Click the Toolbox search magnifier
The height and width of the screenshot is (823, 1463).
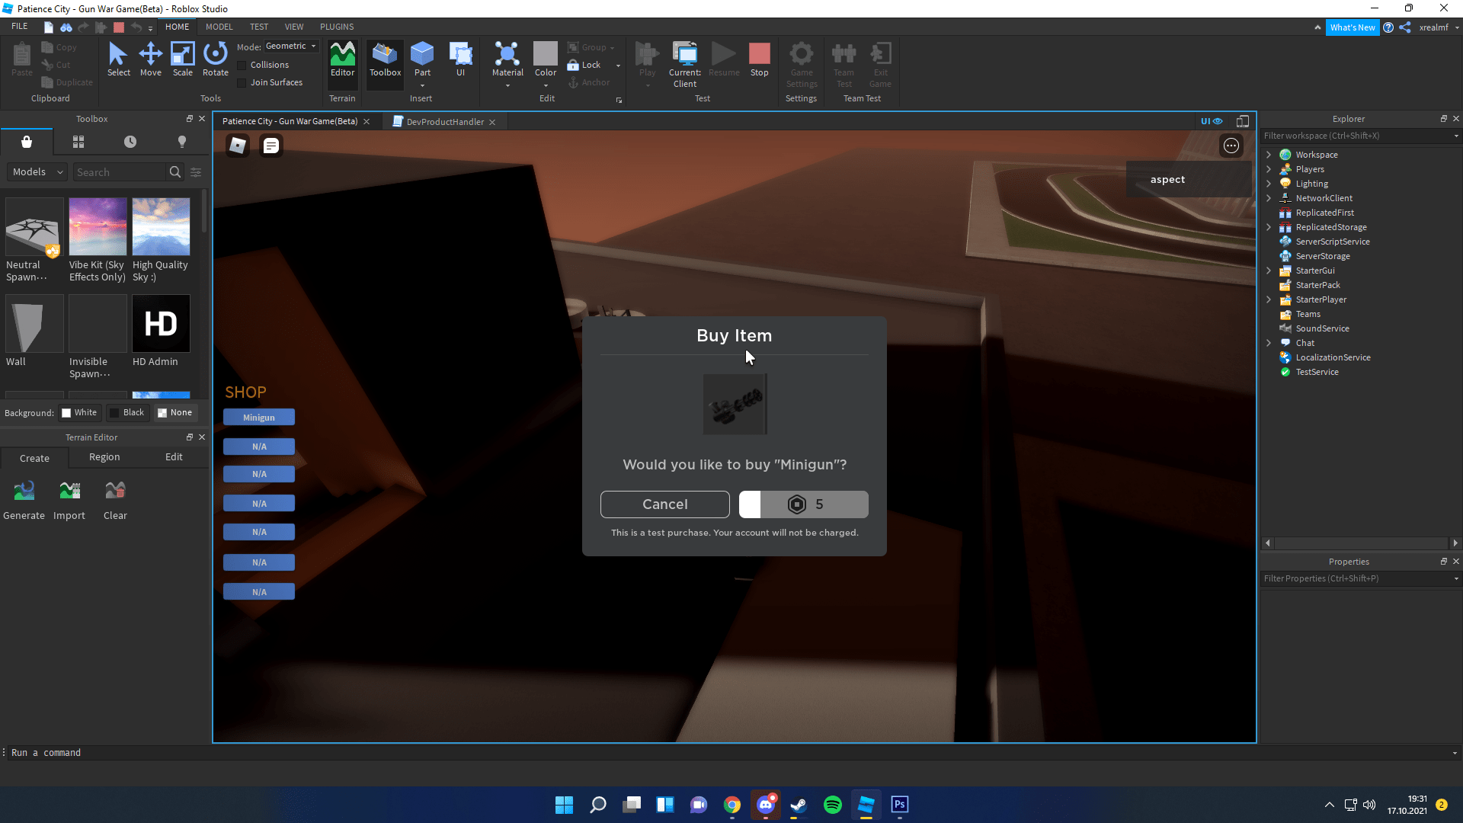(175, 172)
